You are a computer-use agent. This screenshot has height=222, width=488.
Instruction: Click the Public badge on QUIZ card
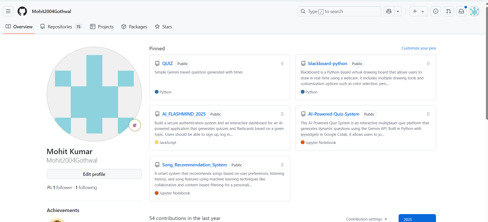tap(183, 64)
